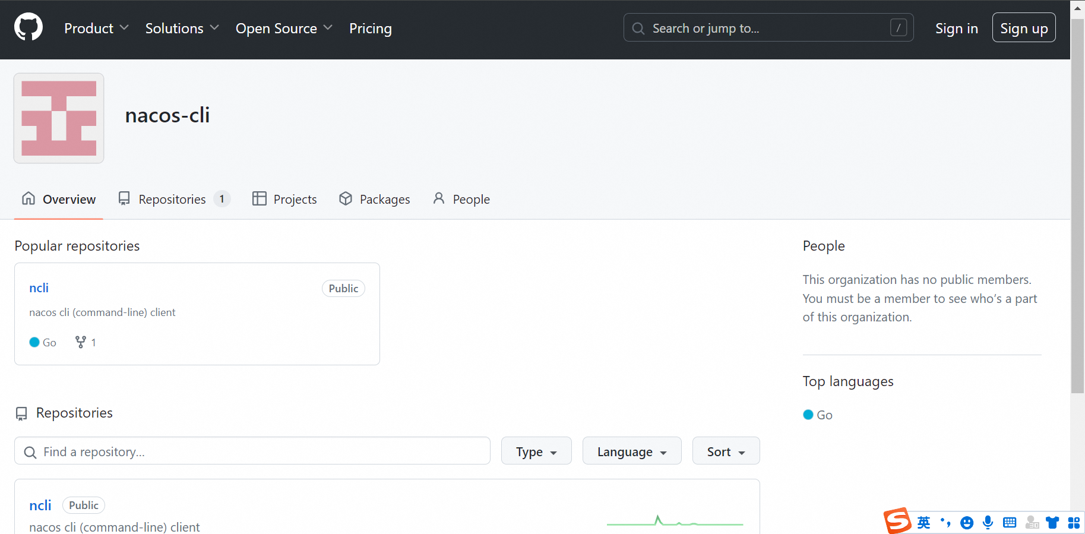Open ncli in Popular repositories
1085x534 pixels.
[x=39, y=288]
